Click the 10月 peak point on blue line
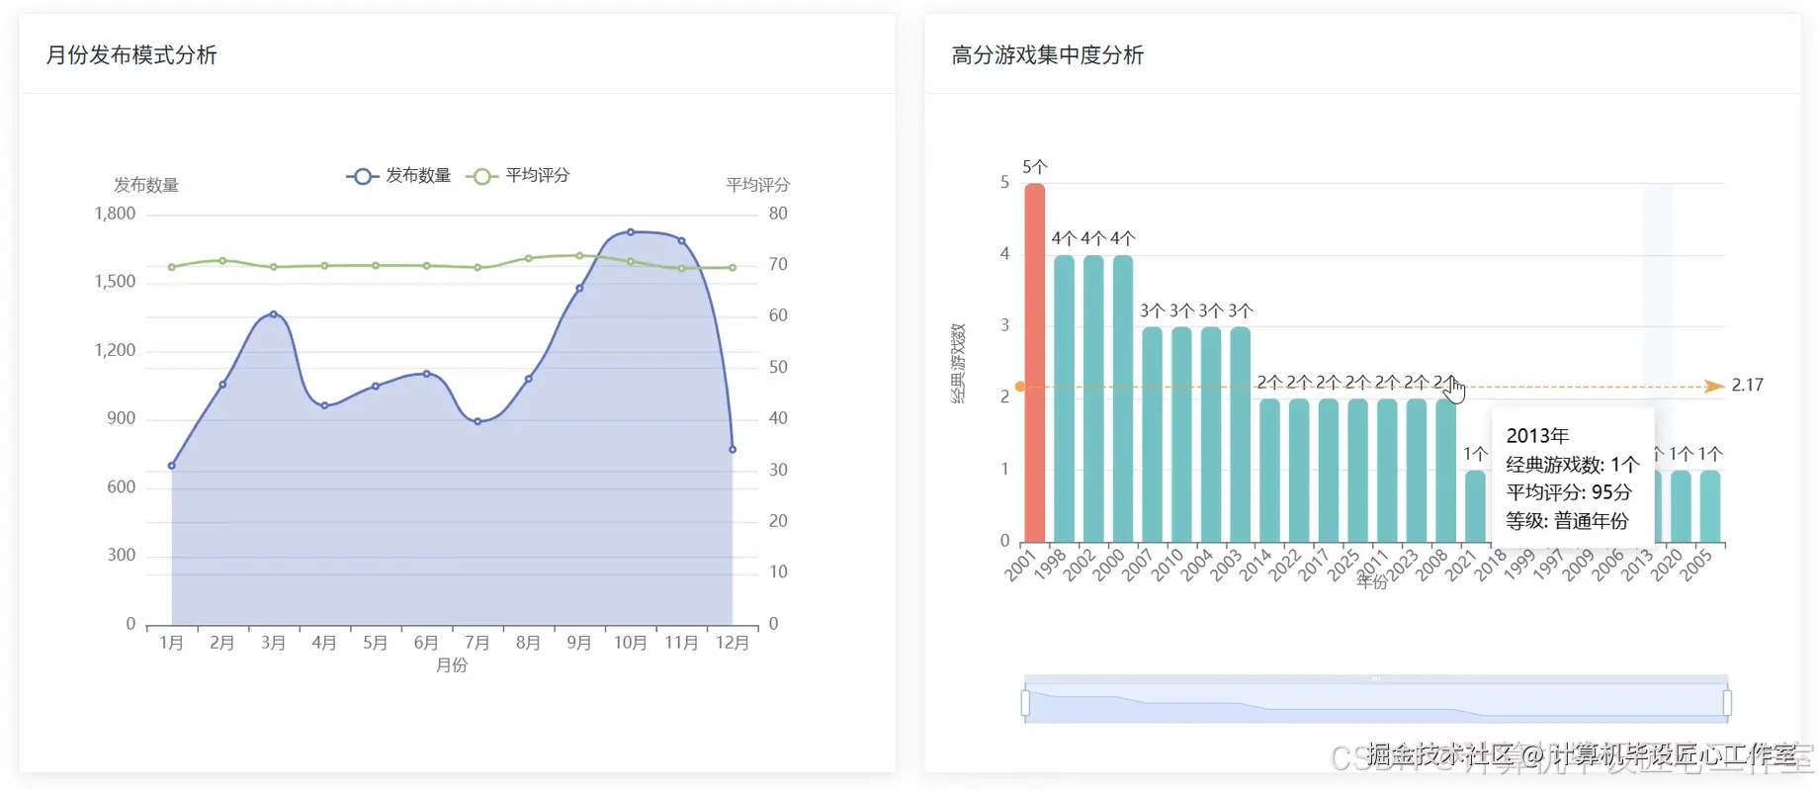1819x790 pixels. point(631,232)
